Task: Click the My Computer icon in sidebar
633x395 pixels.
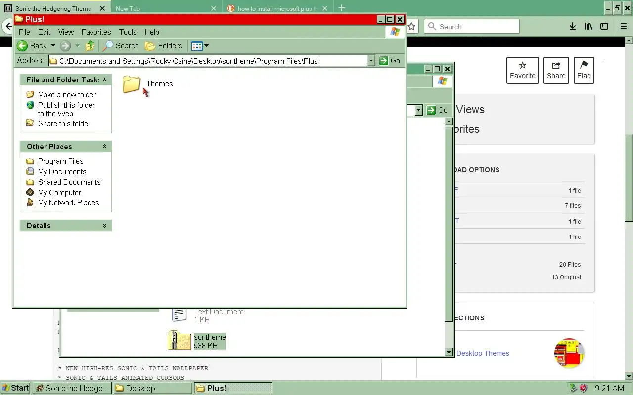Action: 30,192
